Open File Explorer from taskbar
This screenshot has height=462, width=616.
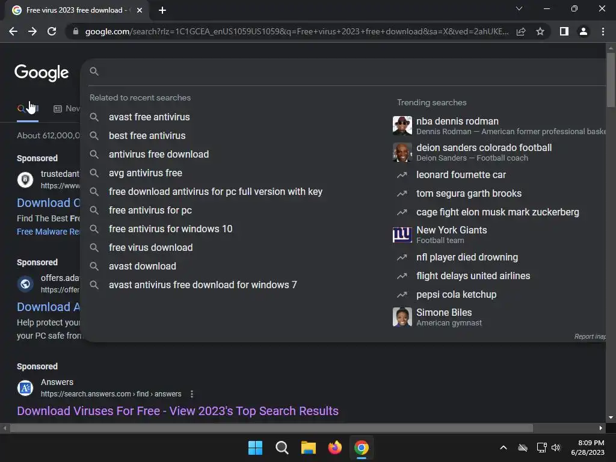309,448
